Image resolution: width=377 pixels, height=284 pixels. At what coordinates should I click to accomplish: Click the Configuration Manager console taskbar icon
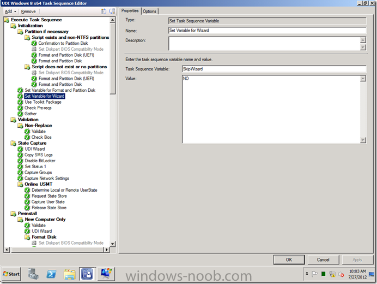tap(87, 274)
